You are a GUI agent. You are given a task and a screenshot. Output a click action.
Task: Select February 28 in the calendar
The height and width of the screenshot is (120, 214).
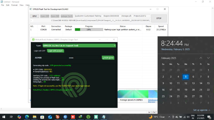pyautogui.click(x=201, y=96)
